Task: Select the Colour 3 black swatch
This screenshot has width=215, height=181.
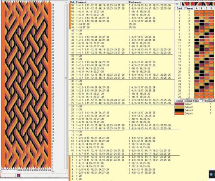Action: [179, 110]
